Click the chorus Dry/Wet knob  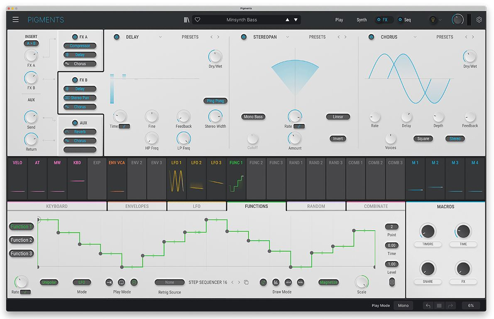coord(470,56)
